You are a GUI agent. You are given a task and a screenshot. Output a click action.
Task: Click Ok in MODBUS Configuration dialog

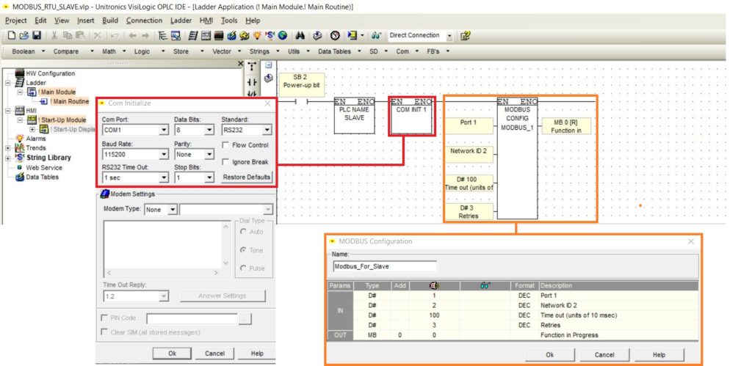click(550, 355)
